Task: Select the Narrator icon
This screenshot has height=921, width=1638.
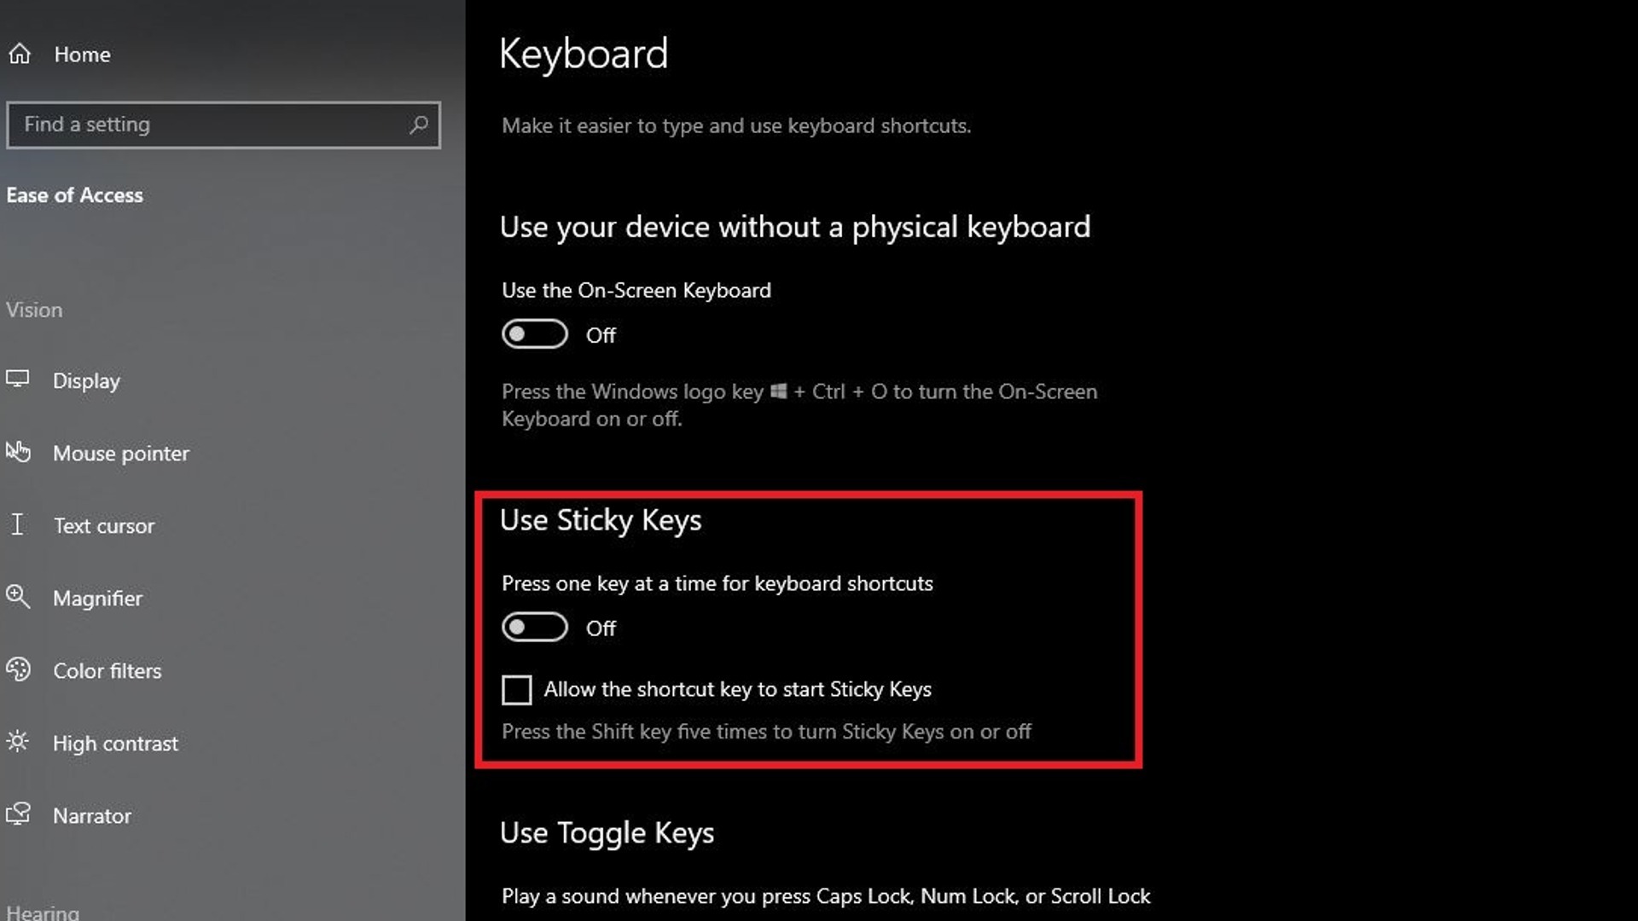Action: click(19, 815)
